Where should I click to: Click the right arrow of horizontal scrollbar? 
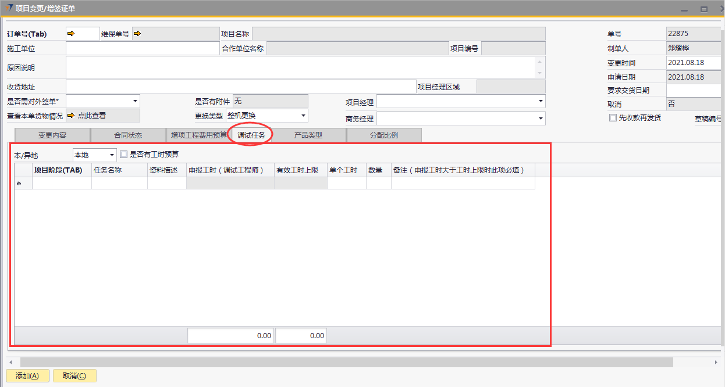(x=716, y=362)
